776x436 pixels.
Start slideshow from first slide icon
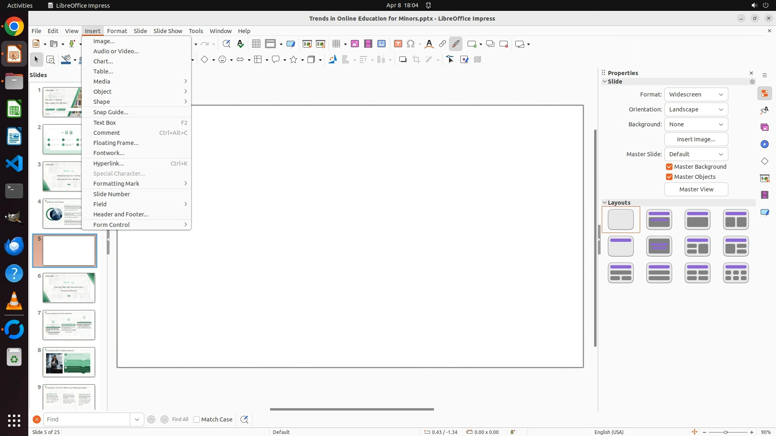tap(307, 44)
